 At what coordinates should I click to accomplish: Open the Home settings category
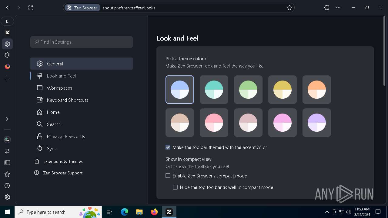point(82,112)
